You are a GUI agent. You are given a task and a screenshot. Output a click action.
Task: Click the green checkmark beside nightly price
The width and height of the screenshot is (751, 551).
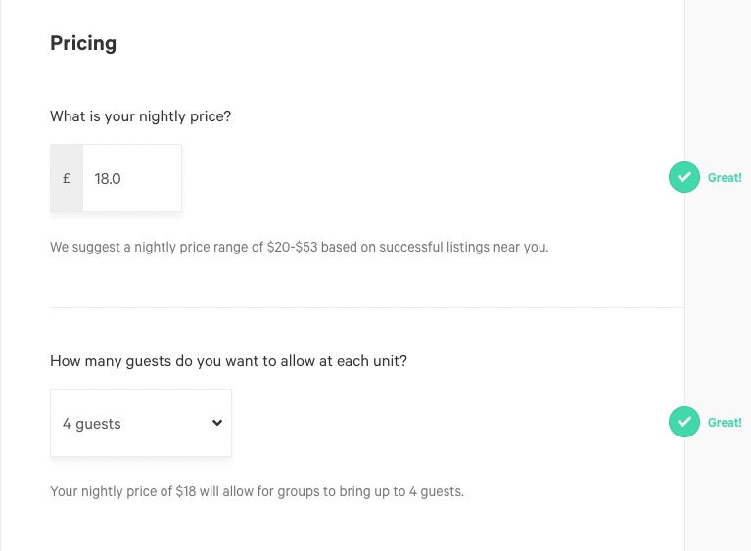(x=684, y=177)
